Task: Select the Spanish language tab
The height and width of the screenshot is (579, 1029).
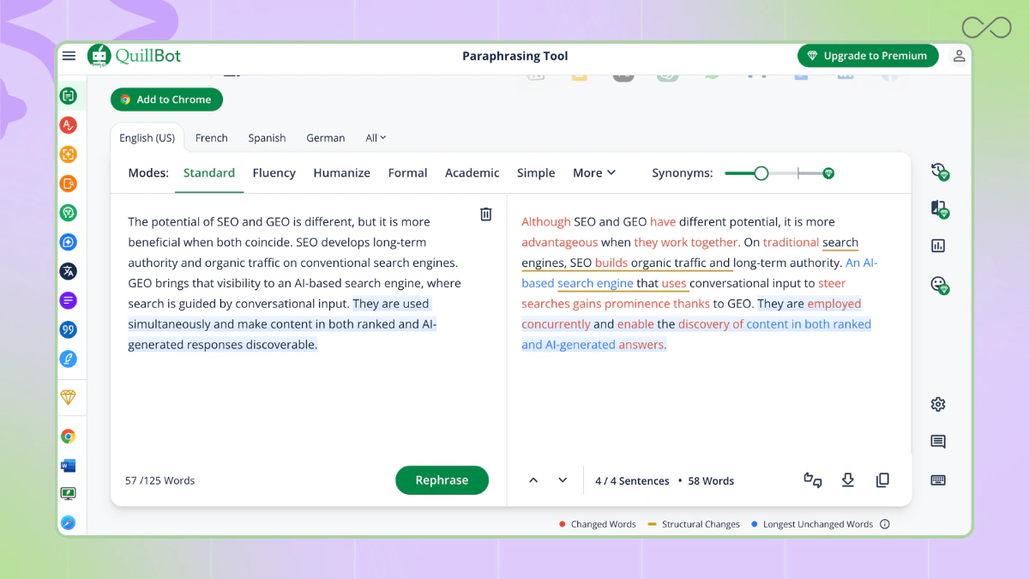Action: [267, 138]
